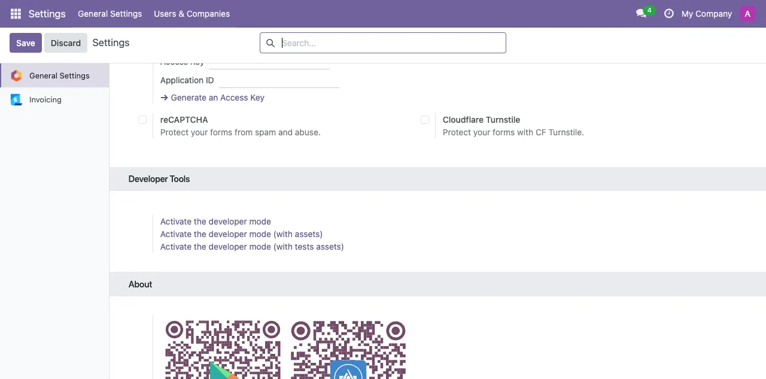766x379 pixels.
Task: Enable the reCAPTCHA checkbox
Action: tap(142, 120)
